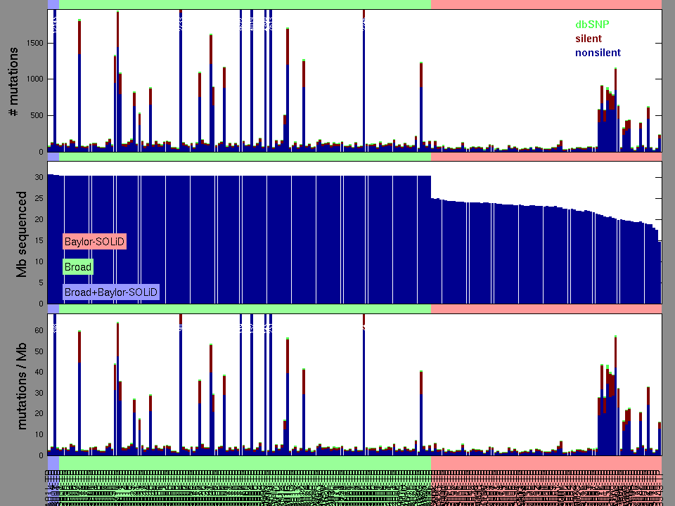Click the 25 tick on Mb sequenced axis

pos(38,199)
